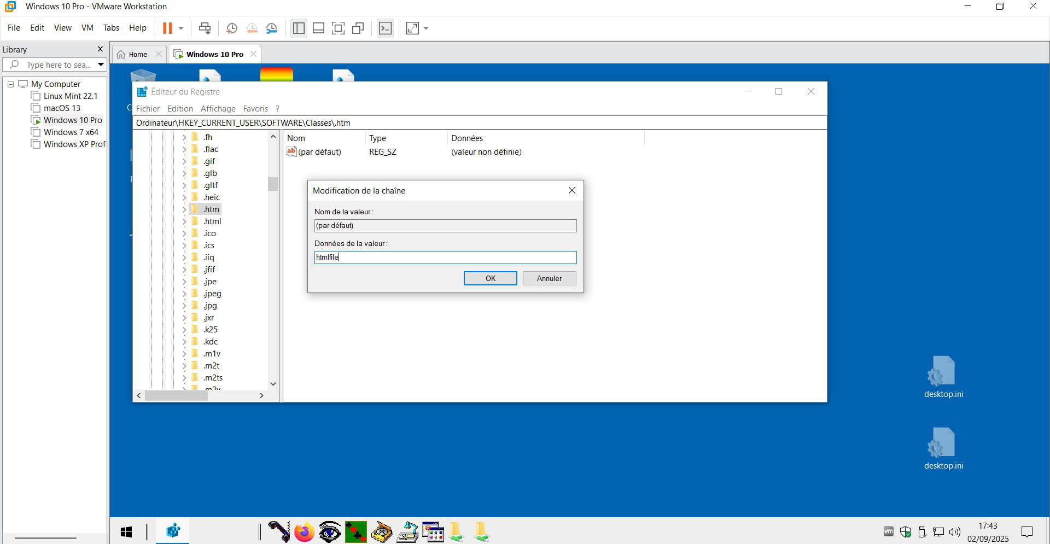Select Windows 7 x64 virtual machine
1050x544 pixels.
pos(71,132)
